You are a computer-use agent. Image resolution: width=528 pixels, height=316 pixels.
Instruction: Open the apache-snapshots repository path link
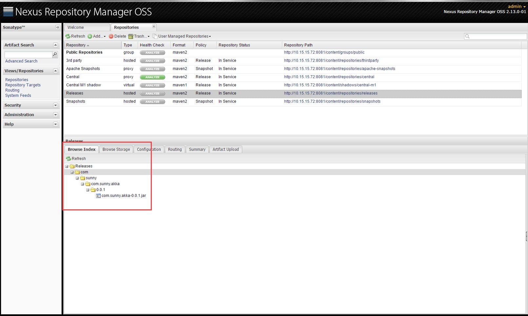pos(340,69)
